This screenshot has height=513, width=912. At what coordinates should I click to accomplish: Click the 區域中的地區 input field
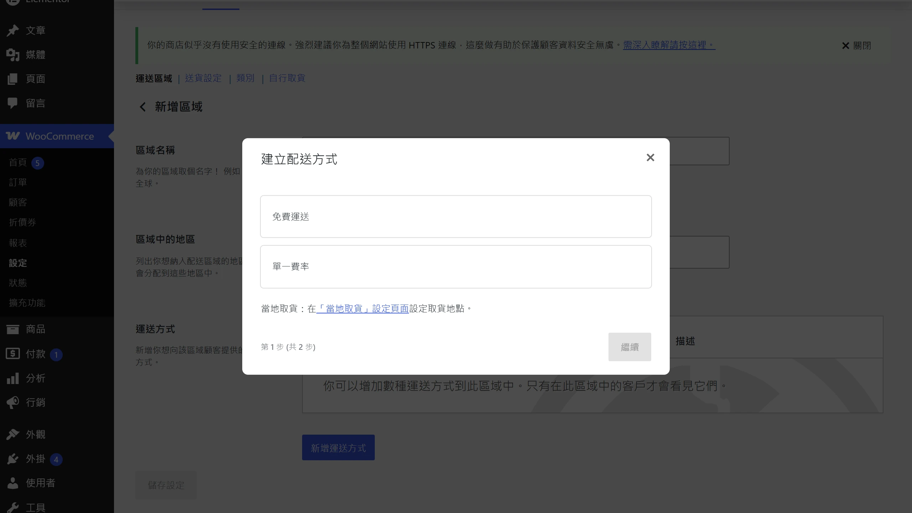click(515, 252)
